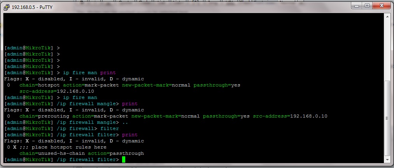Click 'passthrough=yes' in the hotspot rule

point(217,85)
